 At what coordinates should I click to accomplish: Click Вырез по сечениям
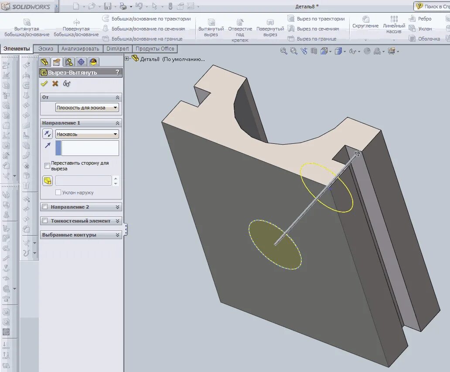(314, 29)
